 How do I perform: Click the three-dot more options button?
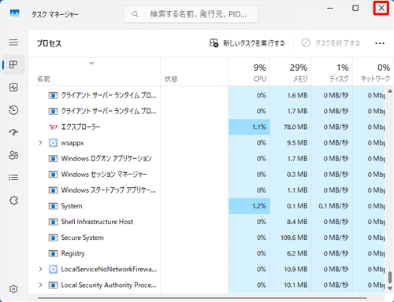(x=380, y=43)
